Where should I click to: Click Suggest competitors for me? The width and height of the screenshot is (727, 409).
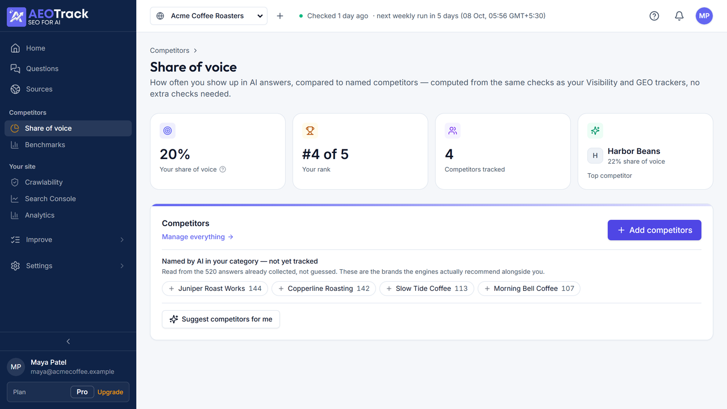click(221, 319)
